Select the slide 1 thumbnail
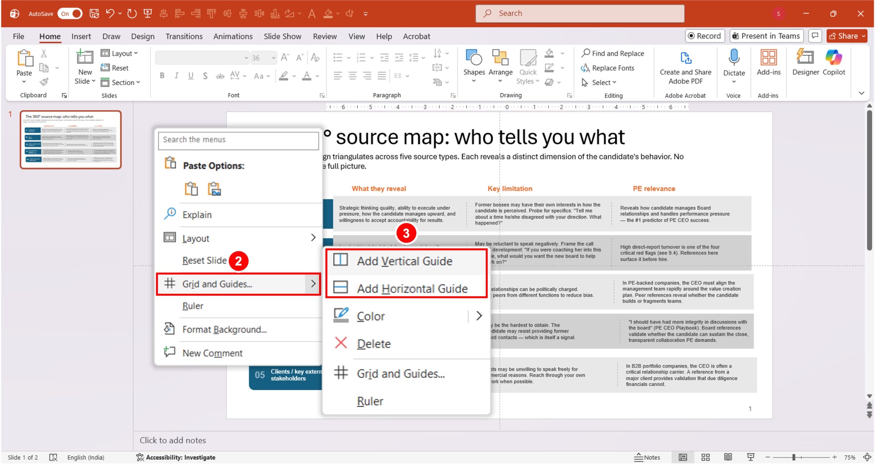This screenshot has height=464, width=875. (x=72, y=138)
